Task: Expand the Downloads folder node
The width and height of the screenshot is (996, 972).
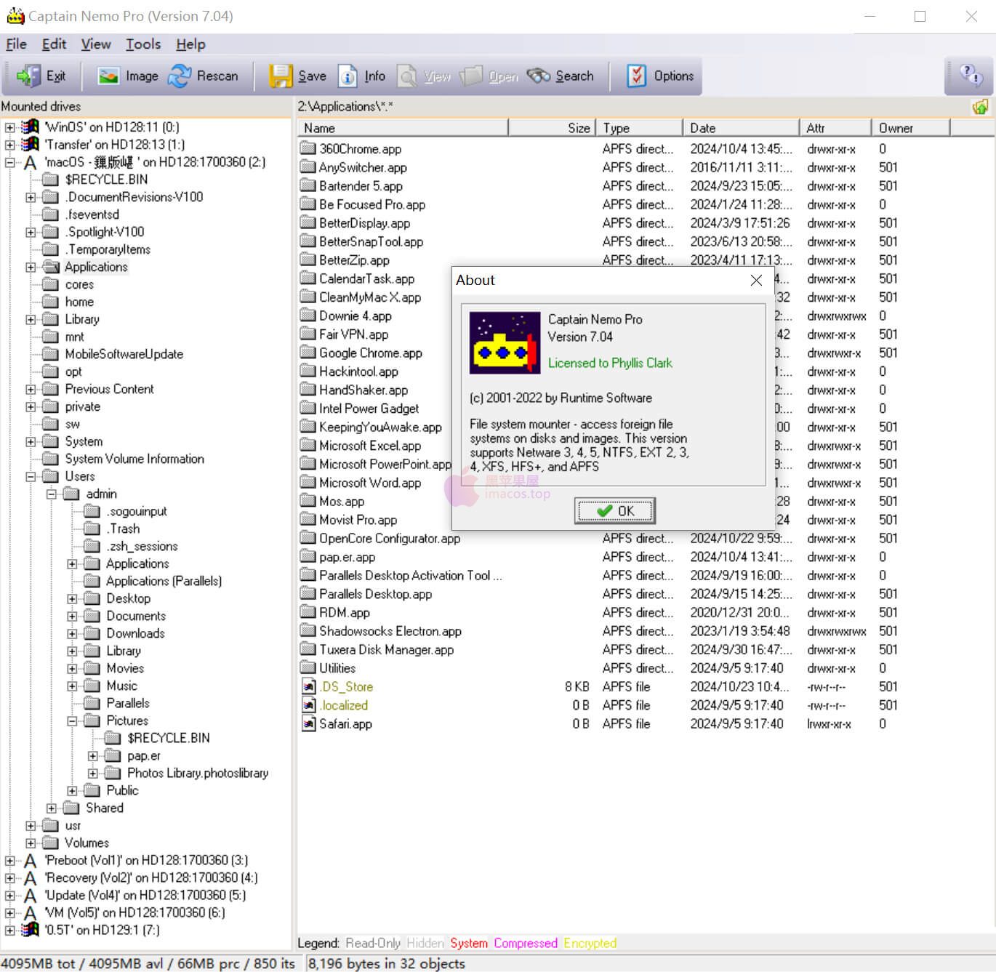Action: [73, 633]
